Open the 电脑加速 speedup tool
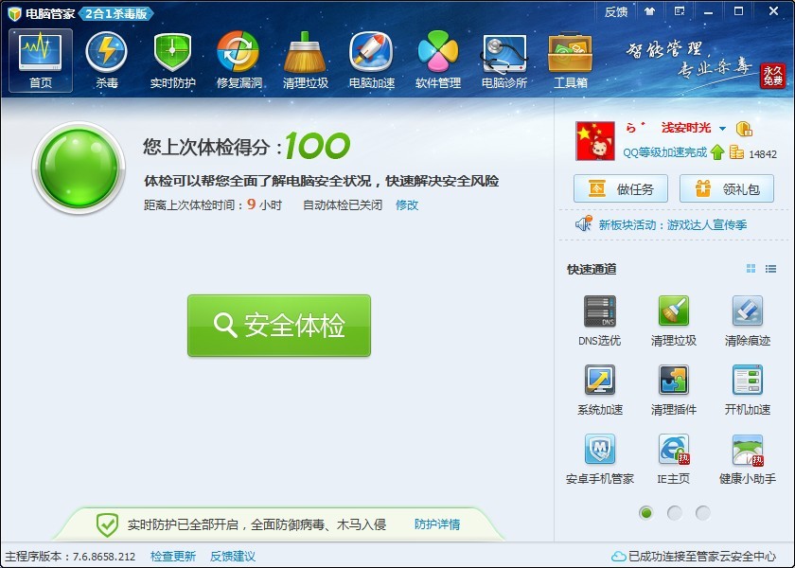Image resolution: width=795 pixels, height=568 pixels. pyautogui.click(x=369, y=57)
